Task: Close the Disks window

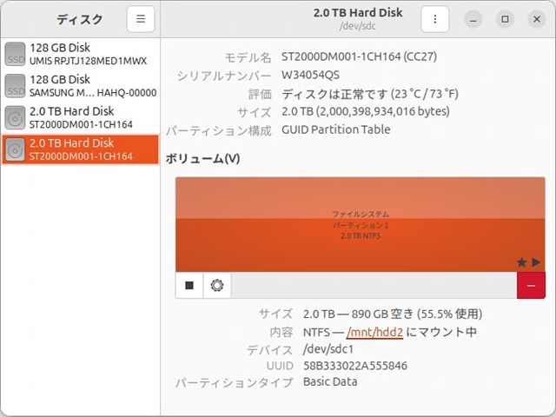Action: 535,19
